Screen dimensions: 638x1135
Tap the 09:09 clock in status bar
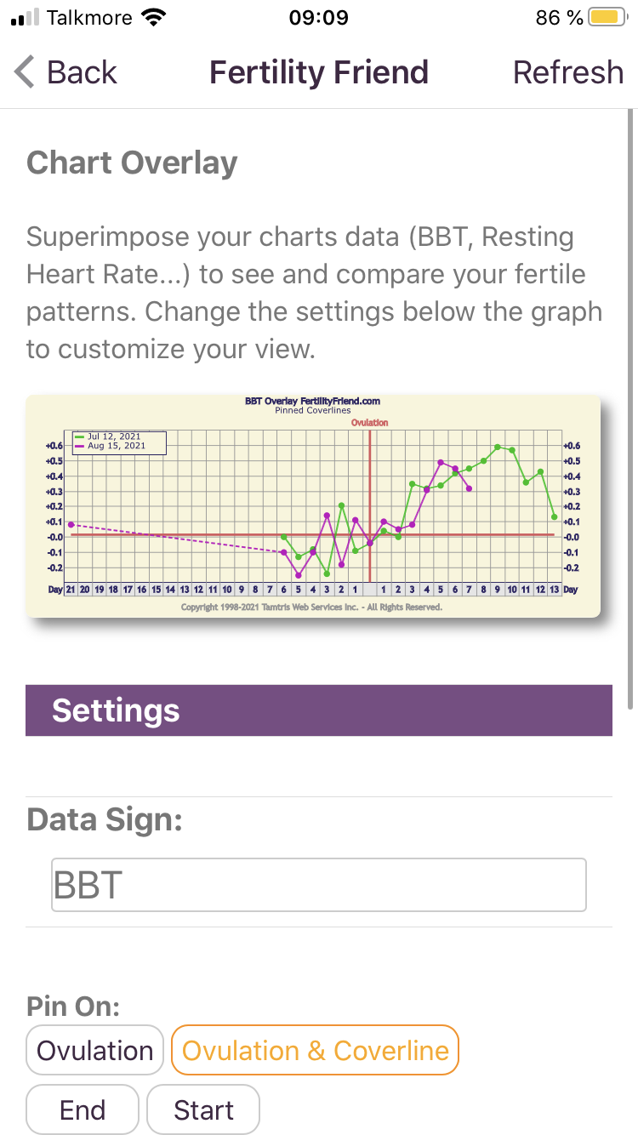point(318,18)
